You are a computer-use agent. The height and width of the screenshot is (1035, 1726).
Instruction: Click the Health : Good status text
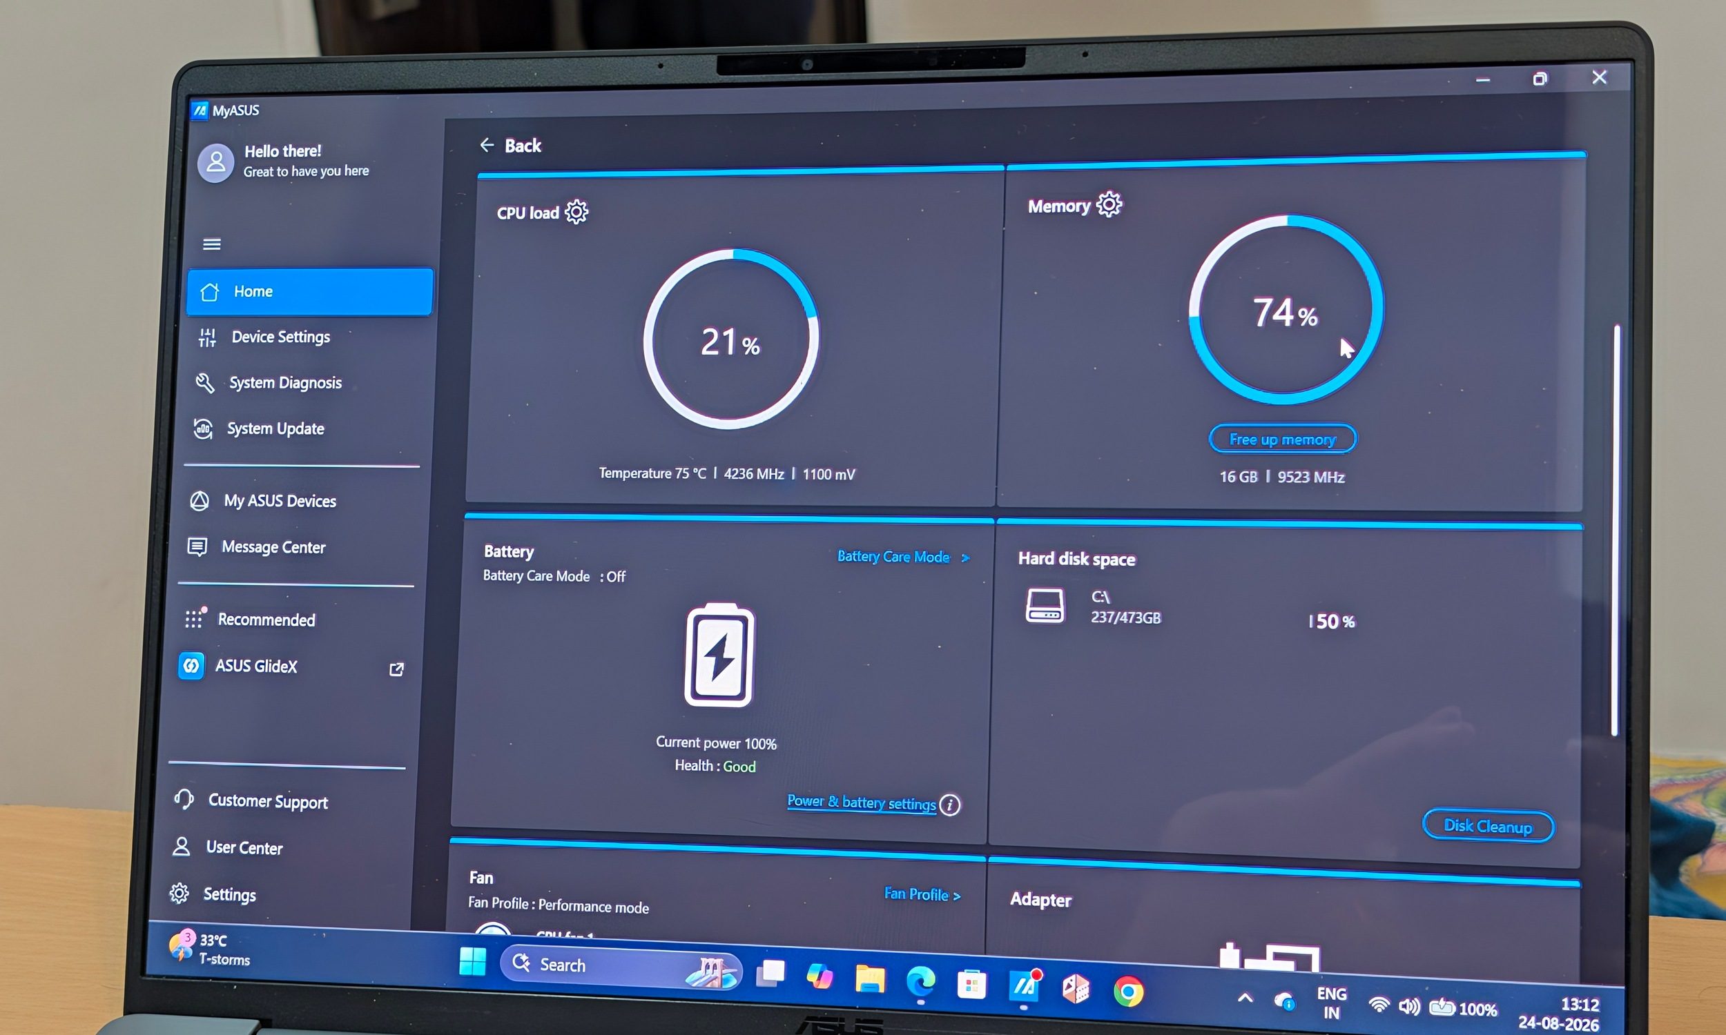point(715,766)
